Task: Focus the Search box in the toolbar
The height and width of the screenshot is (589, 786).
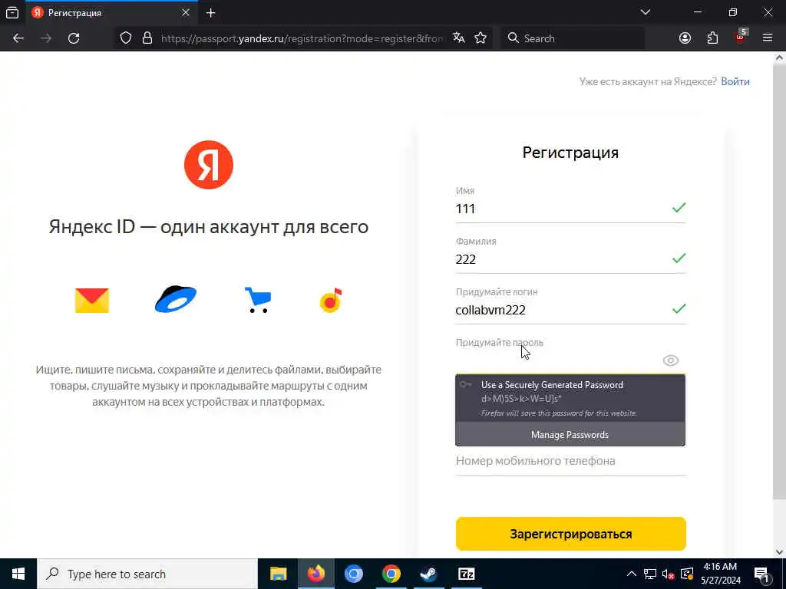Action: tap(573, 38)
